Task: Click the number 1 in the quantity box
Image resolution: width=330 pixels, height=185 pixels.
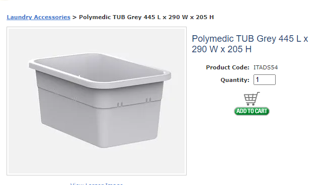Action: [x=257, y=79]
